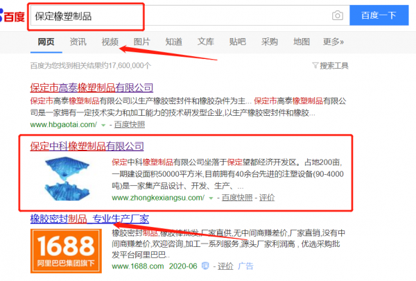Click the Baidu logo
The width and height of the screenshot is (416, 281).
(12, 16)
